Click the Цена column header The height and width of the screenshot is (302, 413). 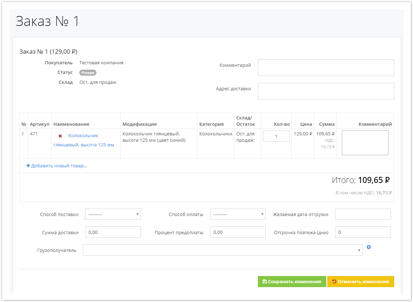coord(306,124)
